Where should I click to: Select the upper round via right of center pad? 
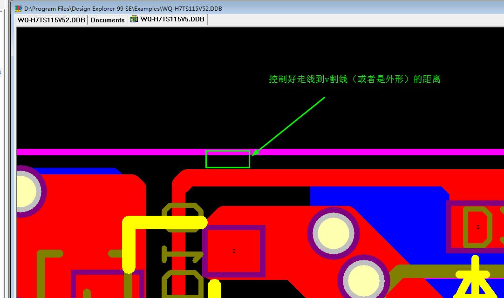pyautogui.click(x=334, y=233)
